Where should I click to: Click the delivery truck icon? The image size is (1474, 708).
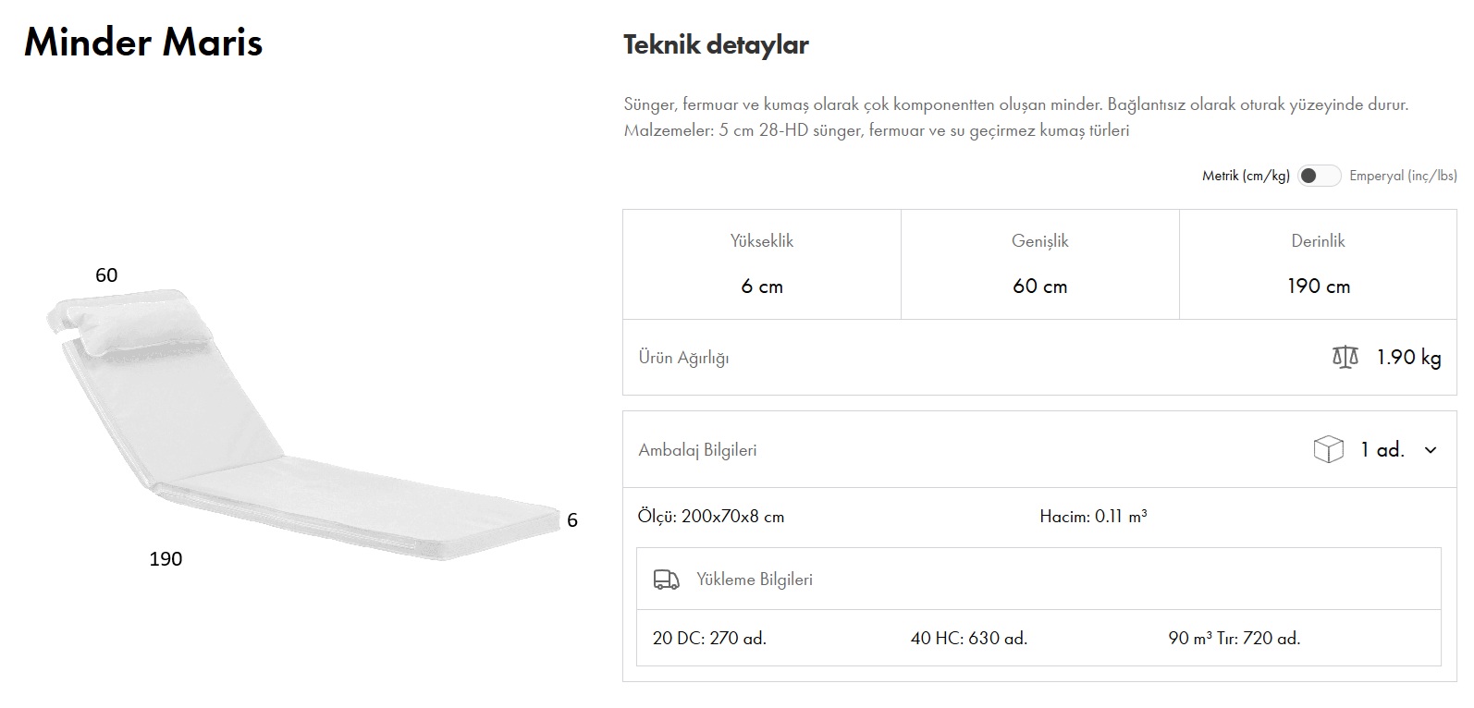click(x=666, y=580)
